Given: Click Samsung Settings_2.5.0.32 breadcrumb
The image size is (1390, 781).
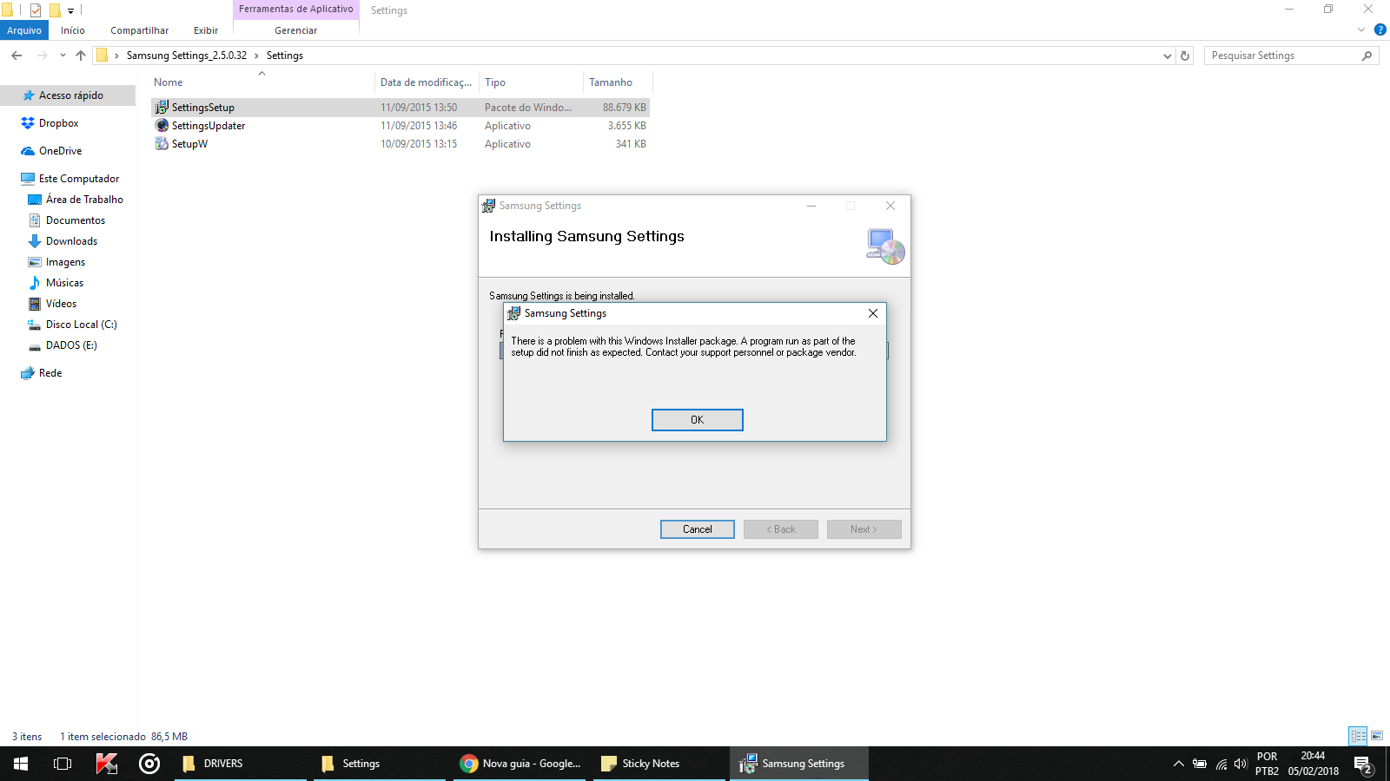Looking at the screenshot, I should click(x=187, y=56).
